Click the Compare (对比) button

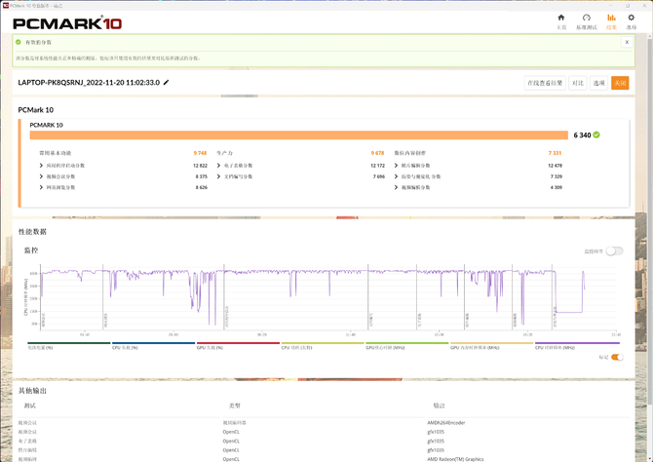coord(578,84)
